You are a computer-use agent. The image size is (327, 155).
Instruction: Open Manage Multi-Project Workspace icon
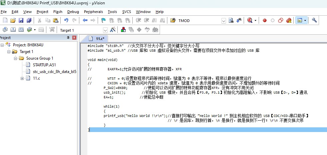(x=131, y=30)
